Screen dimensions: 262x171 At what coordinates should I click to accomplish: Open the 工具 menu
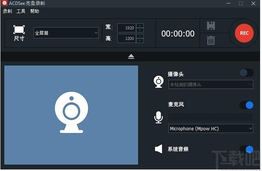(21, 11)
